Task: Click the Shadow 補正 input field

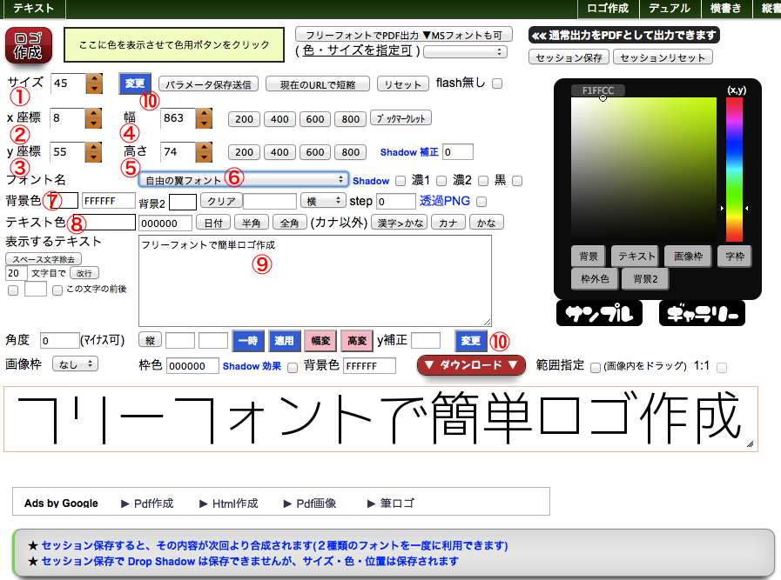Action: (x=458, y=152)
